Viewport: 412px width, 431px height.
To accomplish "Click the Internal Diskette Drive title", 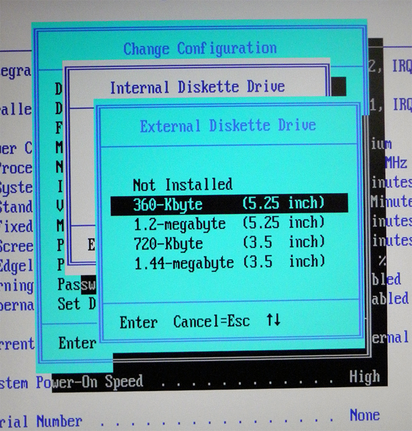I will point(197,87).
